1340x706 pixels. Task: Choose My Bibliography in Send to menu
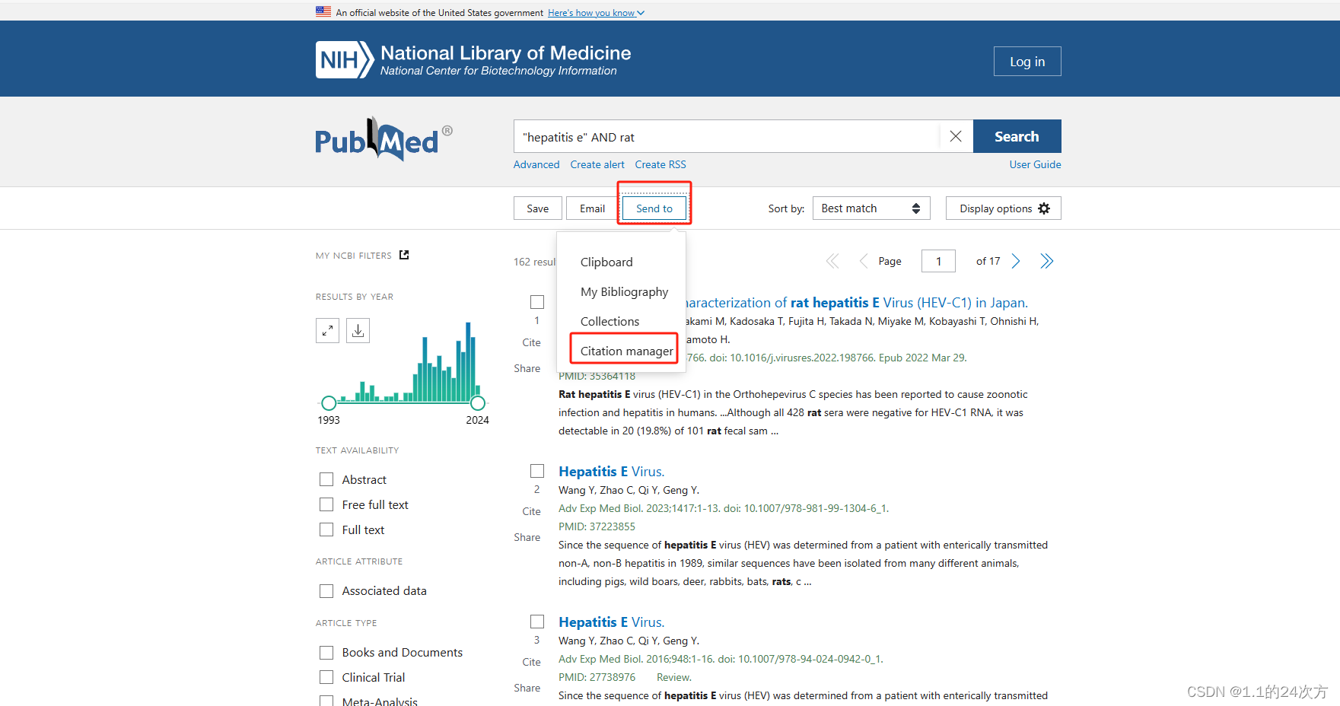[x=624, y=291]
